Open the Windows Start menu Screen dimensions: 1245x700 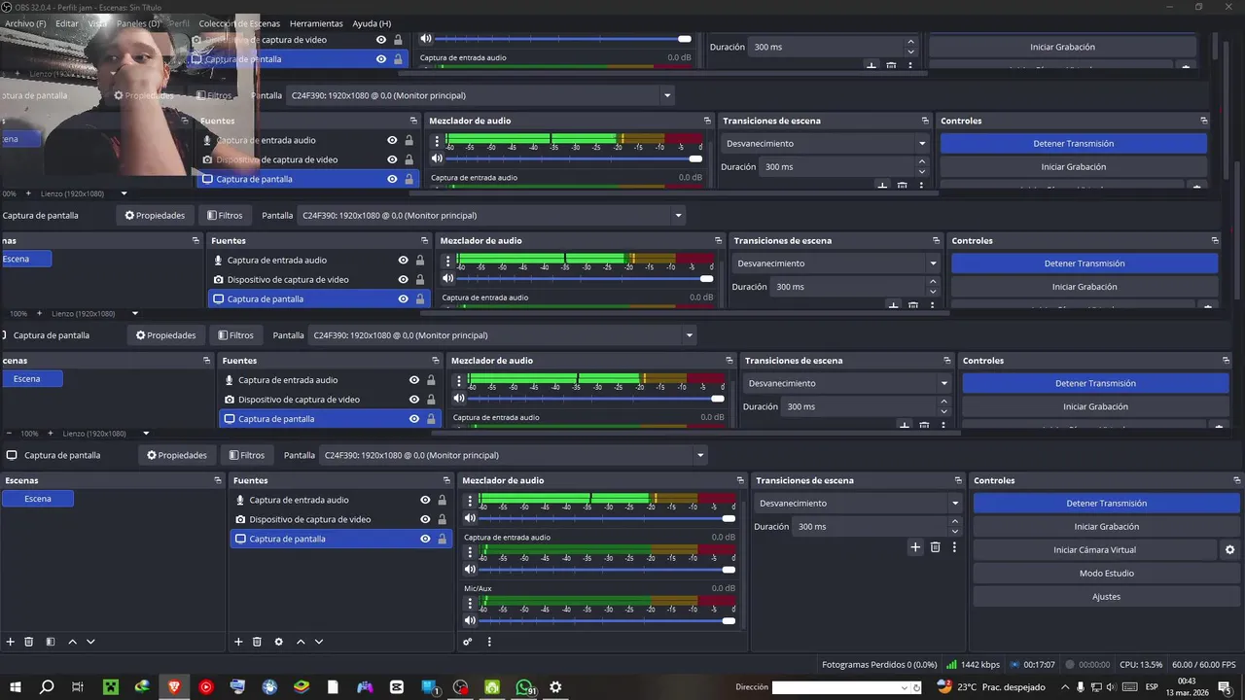[16, 687]
